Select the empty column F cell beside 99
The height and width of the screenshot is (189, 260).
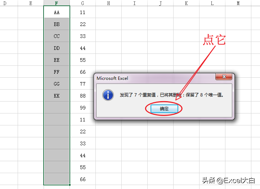point(57,107)
